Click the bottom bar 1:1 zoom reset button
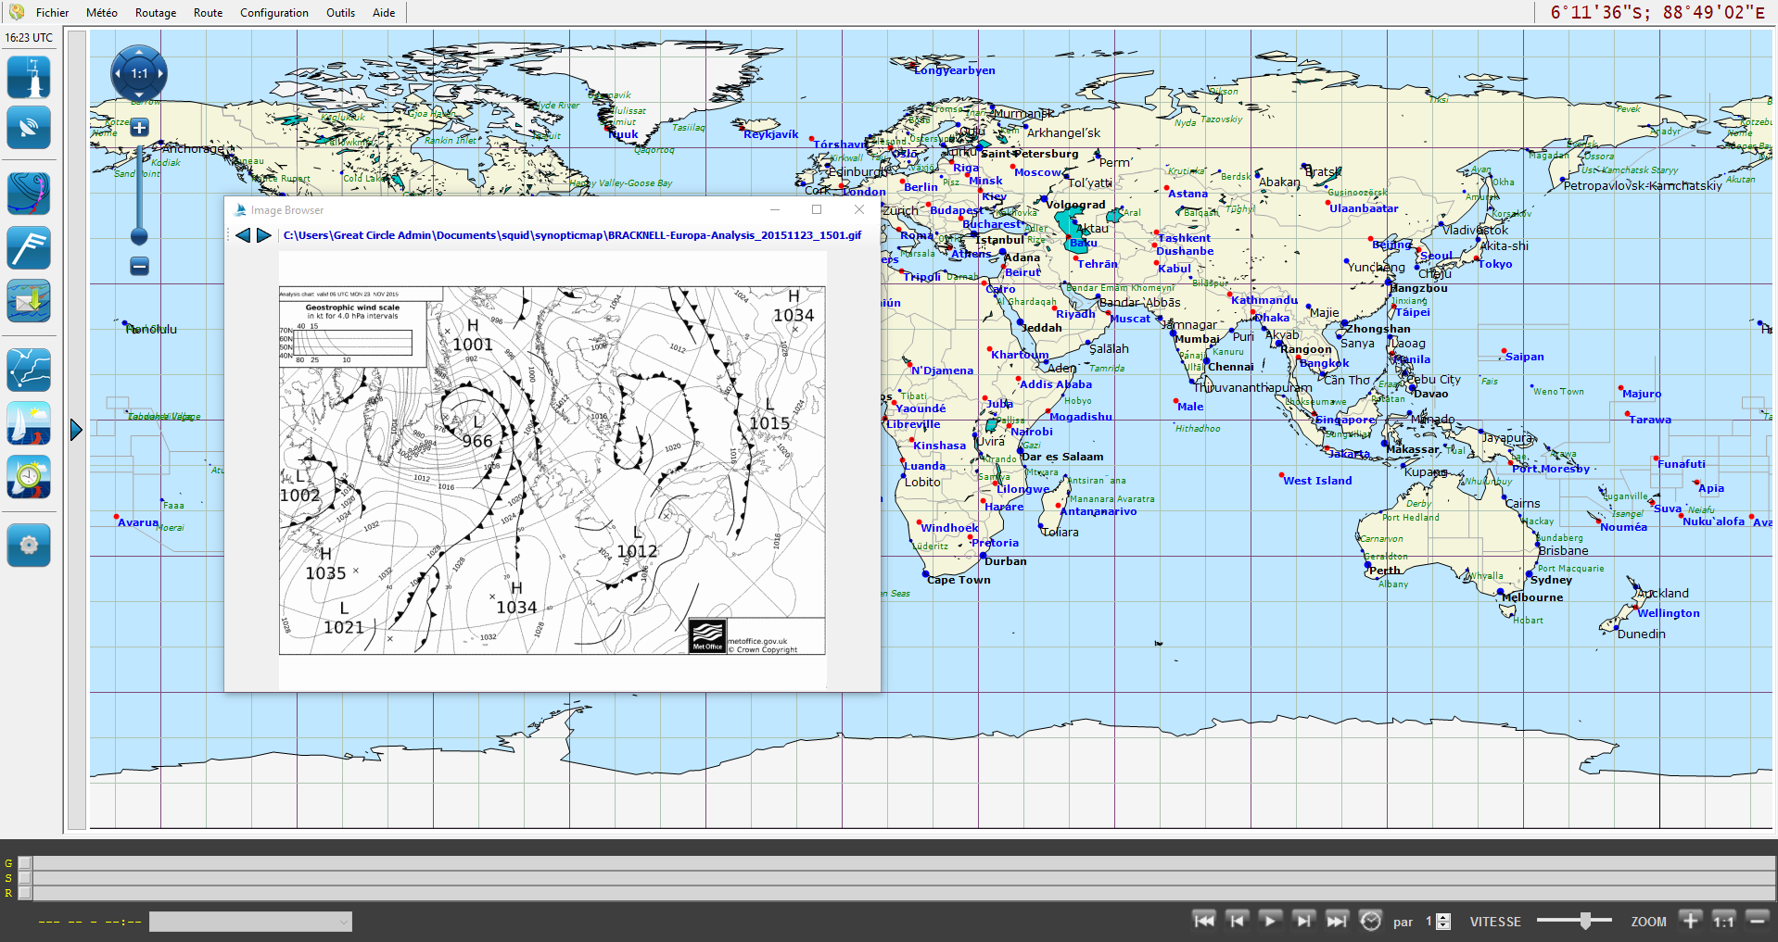 (1723, 921)
